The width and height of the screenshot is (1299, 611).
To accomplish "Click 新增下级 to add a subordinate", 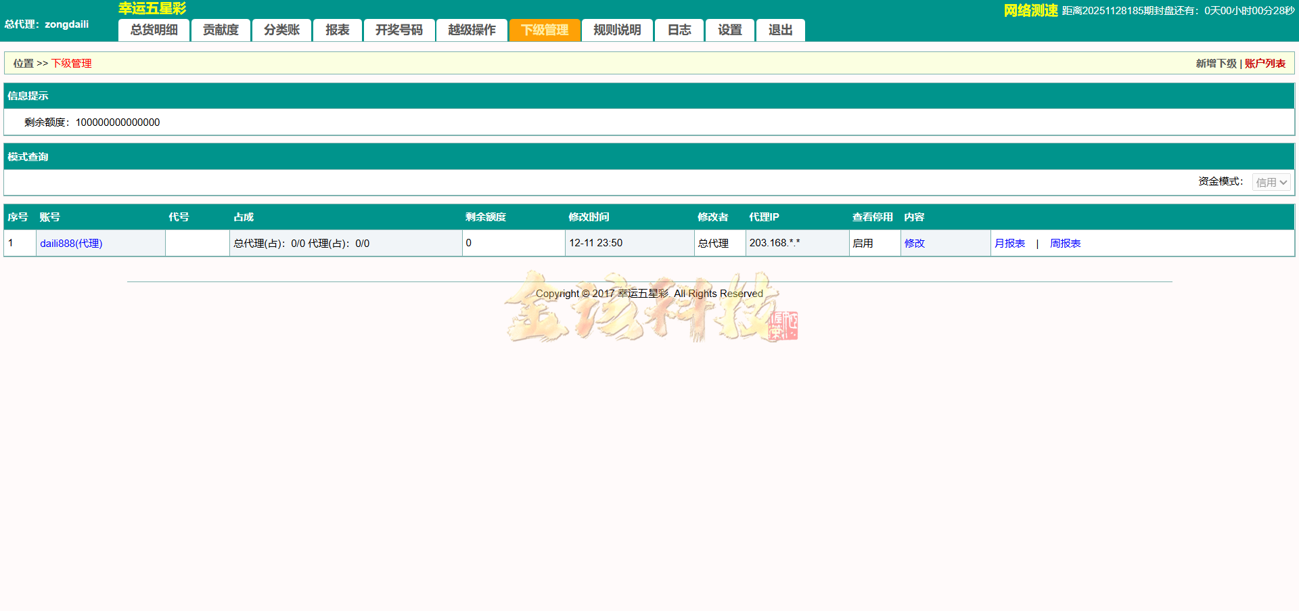I will [1214, 63].
